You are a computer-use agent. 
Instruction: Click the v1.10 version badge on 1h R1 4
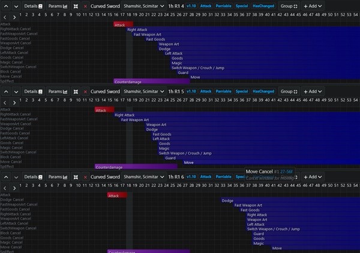coord(191,6)
